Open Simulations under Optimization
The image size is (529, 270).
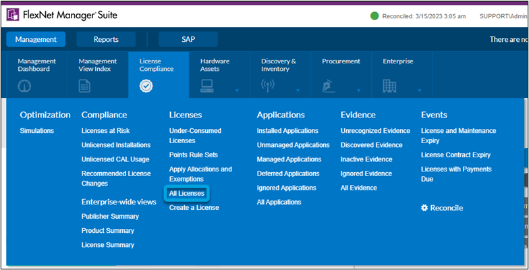(36, 131)
